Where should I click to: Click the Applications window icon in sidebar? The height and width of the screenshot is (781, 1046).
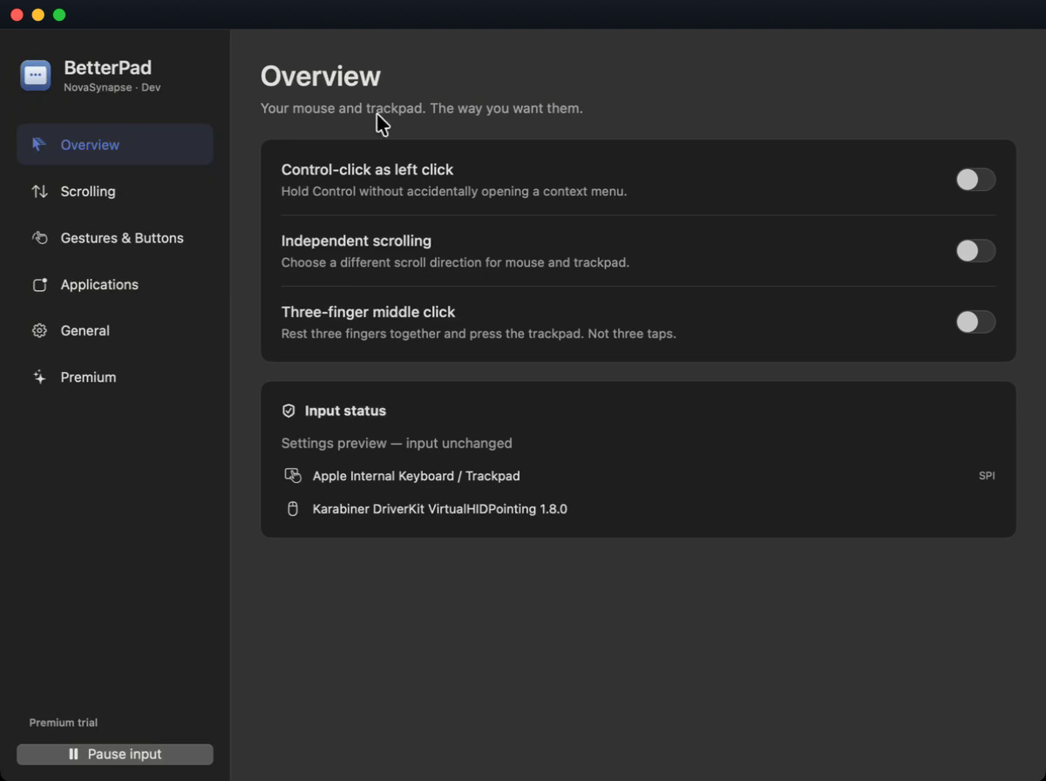click(x=39, y=284)
